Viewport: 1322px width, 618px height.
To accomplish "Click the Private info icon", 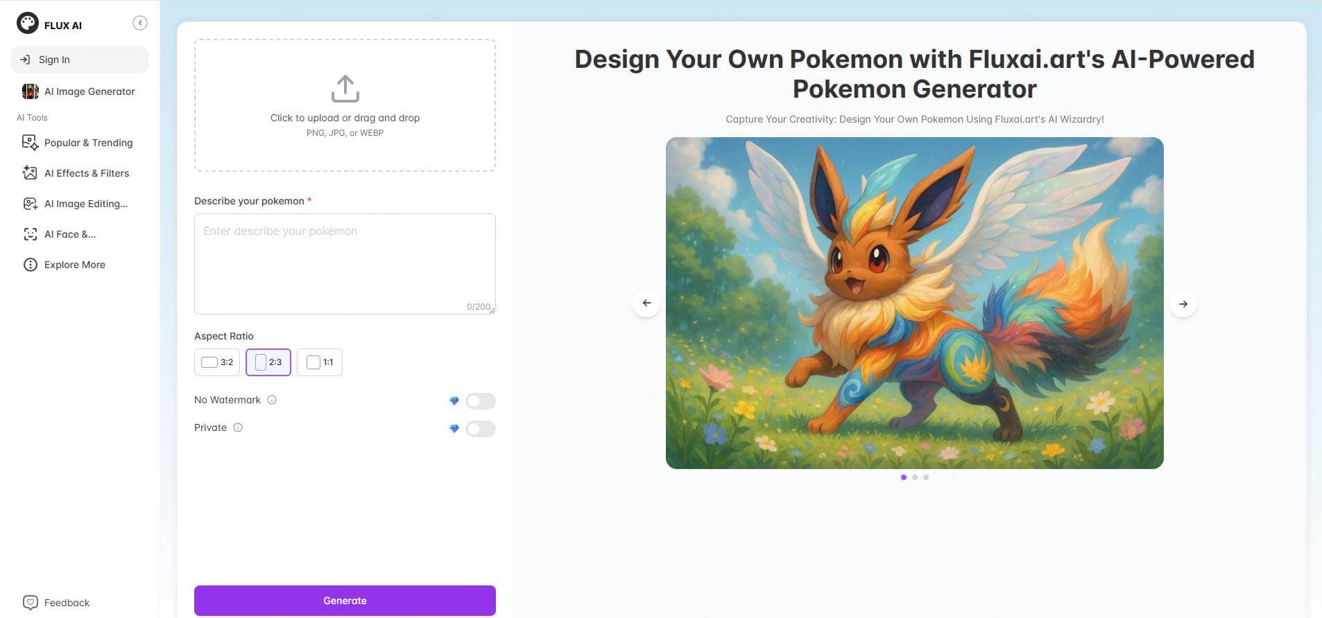I will [x=238, y=427].
